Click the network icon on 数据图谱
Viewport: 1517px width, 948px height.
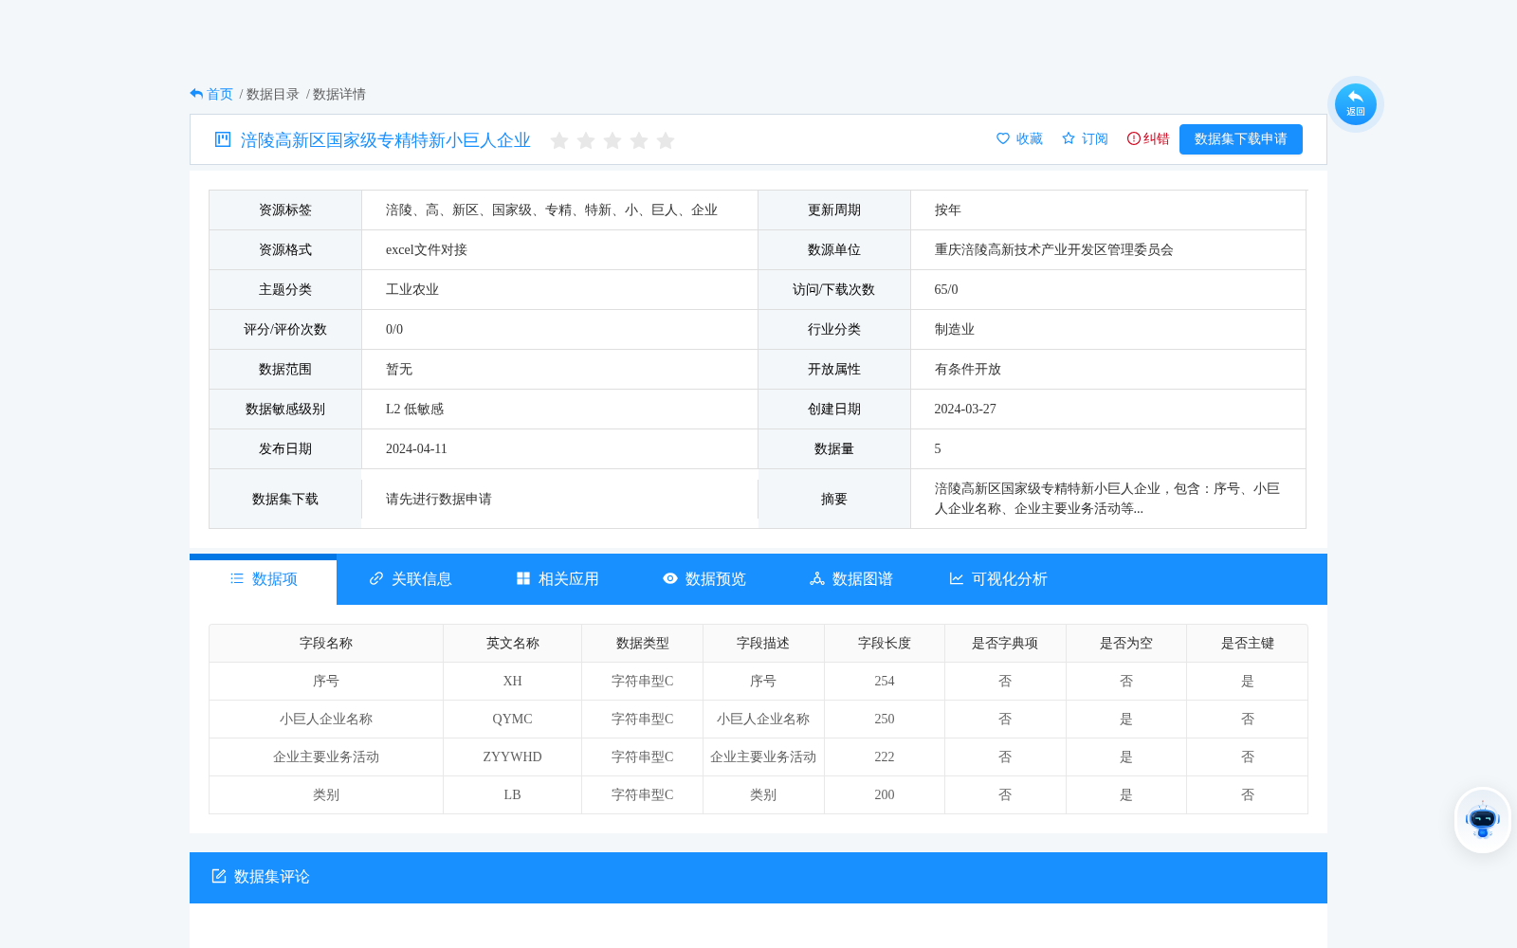(817, 578)
